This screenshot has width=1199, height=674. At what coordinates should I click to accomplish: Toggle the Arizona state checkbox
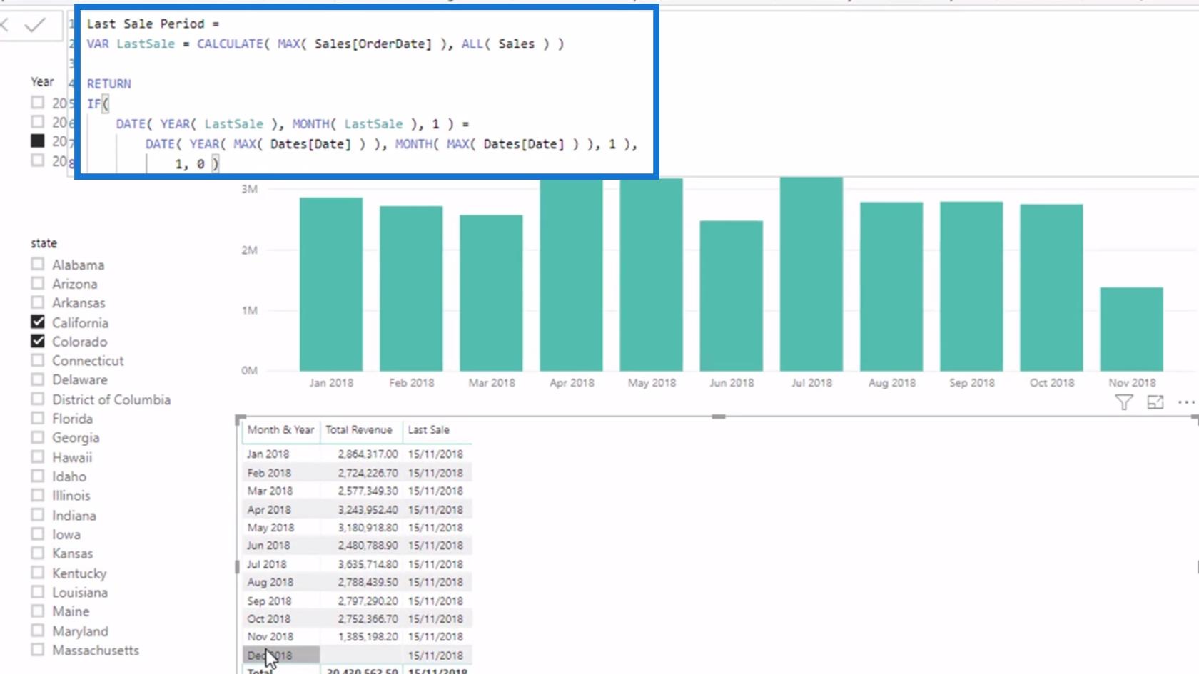click(38, 283)
